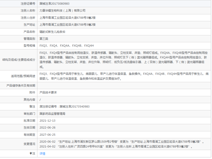Image resolution: width=212 pixels, height=159 pixels.
Task: Click the 审批部门 label
Action: click(29, 114)
